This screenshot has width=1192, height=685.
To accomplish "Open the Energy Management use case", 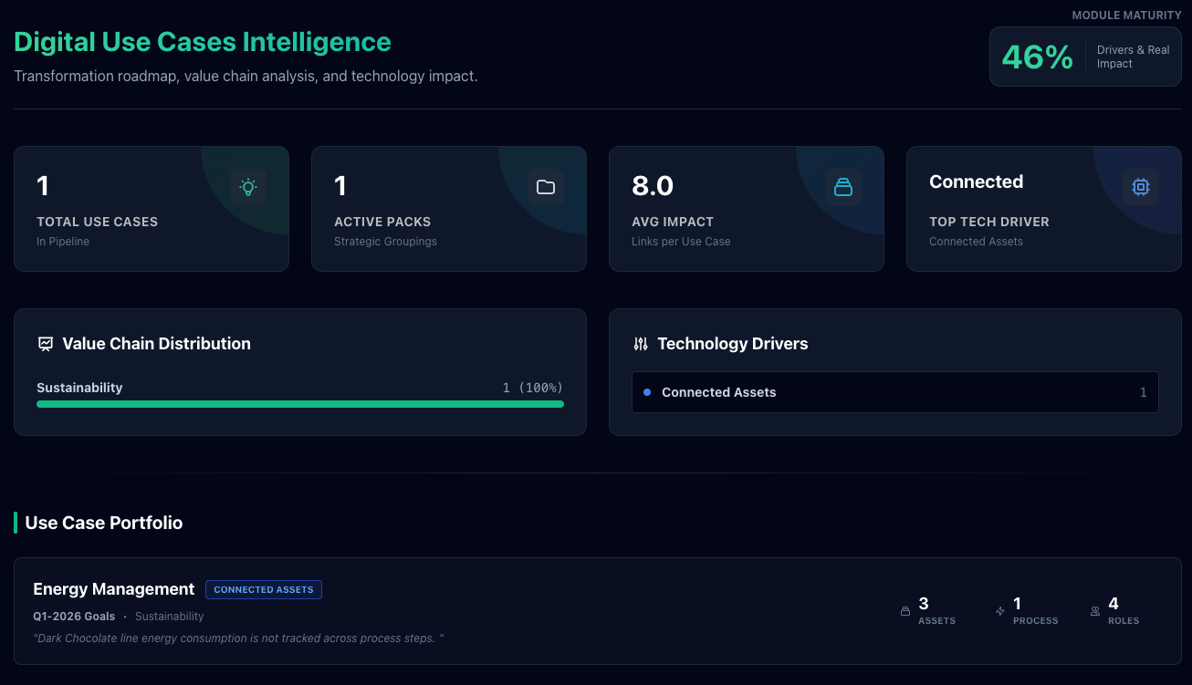I will [x=598, y=611].
